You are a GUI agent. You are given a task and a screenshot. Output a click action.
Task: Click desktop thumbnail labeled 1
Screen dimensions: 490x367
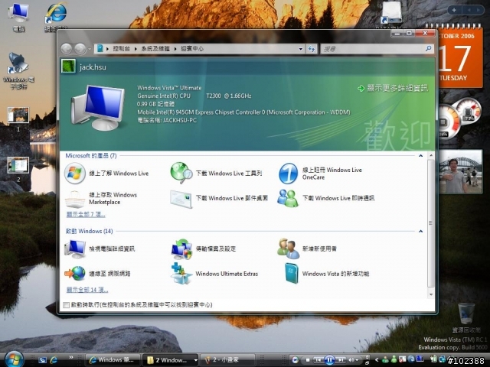[18, 119]
